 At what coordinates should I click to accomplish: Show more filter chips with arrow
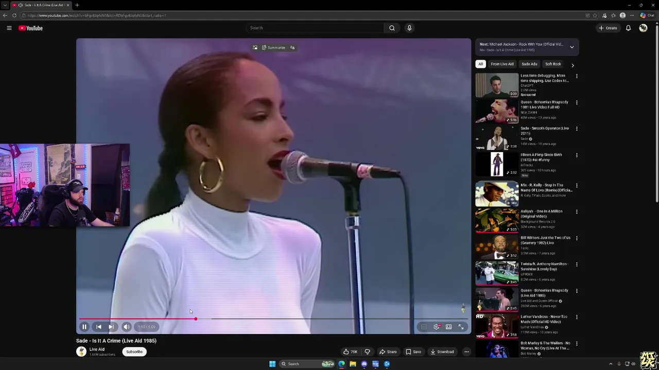tap(573, 65)
